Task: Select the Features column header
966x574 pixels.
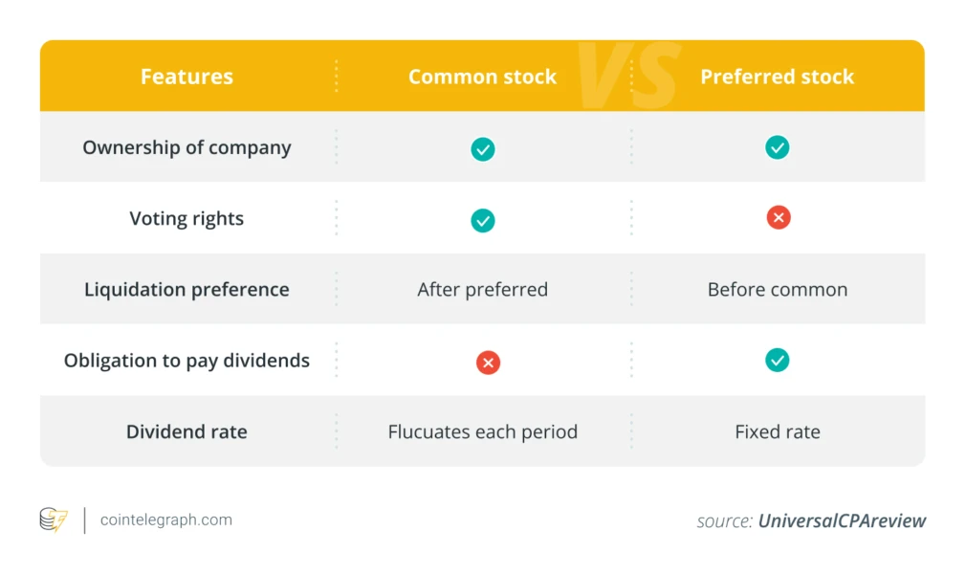Action: click(x=187, y=77)
